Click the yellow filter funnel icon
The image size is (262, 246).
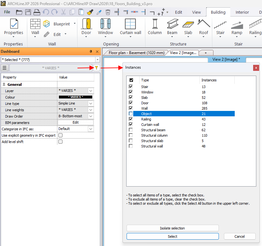tap(96, 68)
